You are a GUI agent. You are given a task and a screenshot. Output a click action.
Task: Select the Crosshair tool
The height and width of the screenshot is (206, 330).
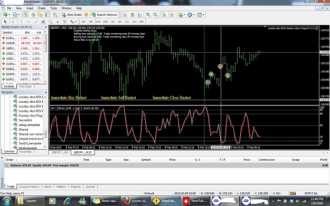(x=13, y=22)
